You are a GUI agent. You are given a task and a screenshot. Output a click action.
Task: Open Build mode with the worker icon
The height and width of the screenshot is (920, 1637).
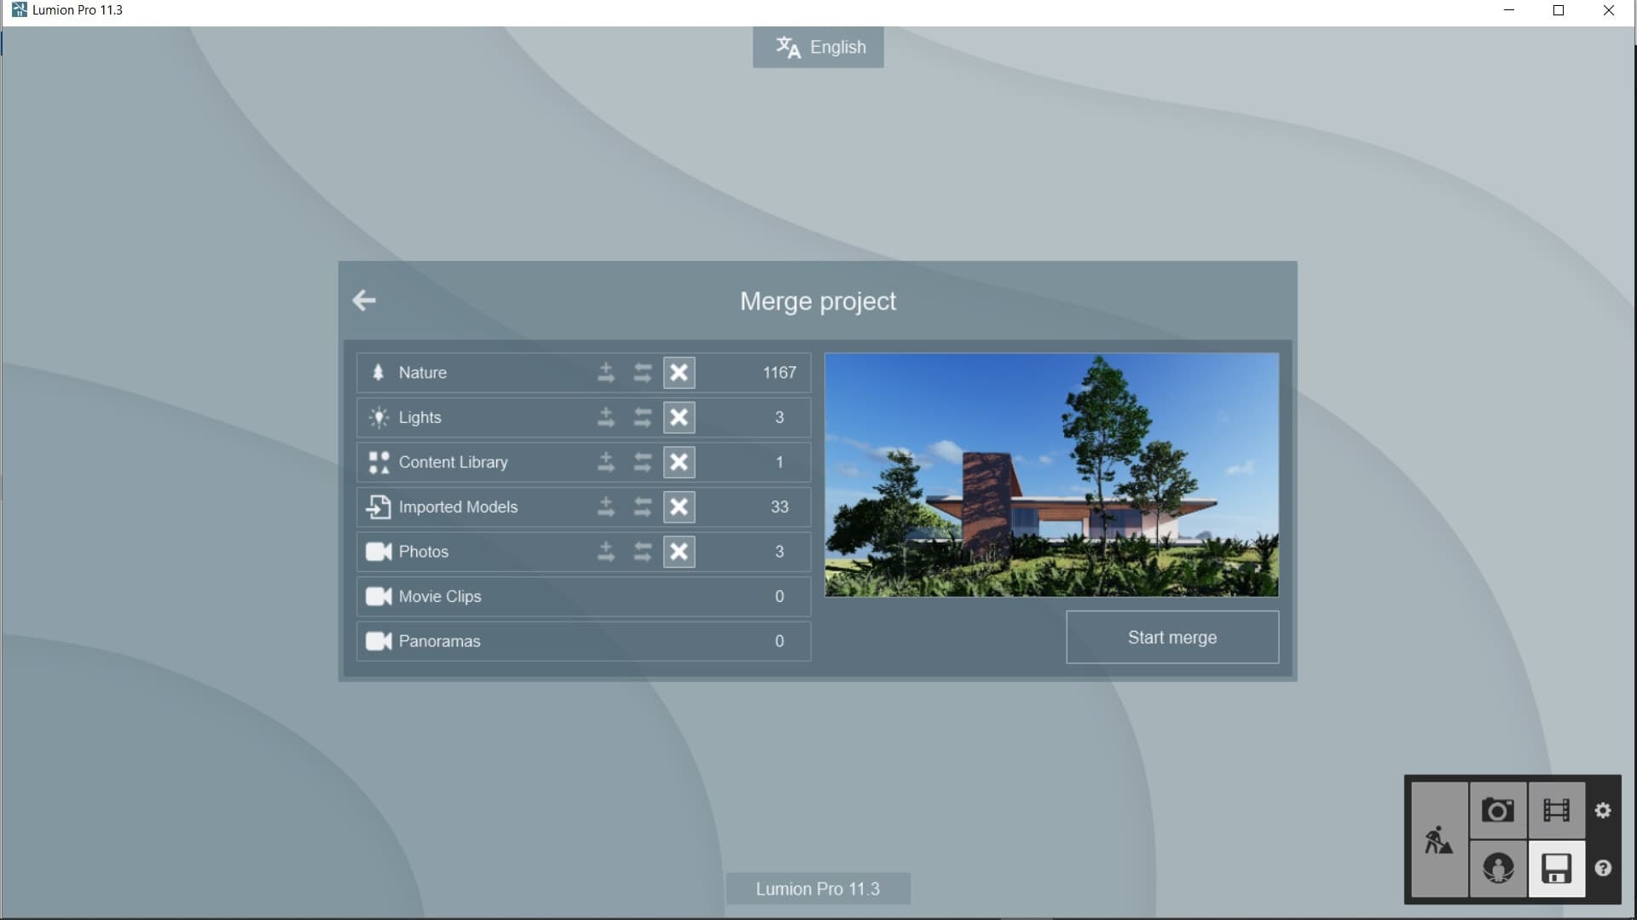pos(1438,840)
